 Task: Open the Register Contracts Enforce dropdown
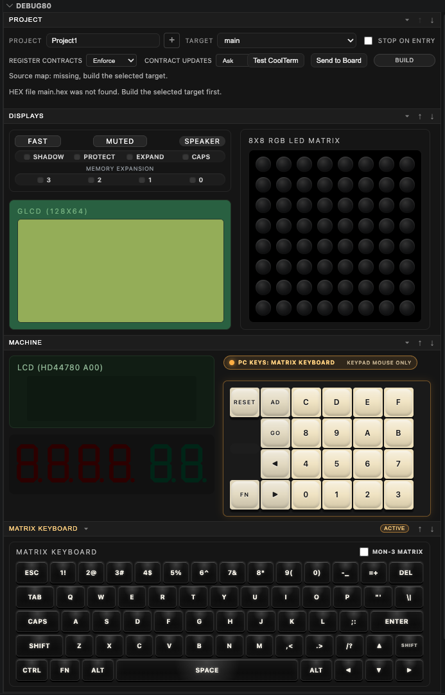(111, 61)
